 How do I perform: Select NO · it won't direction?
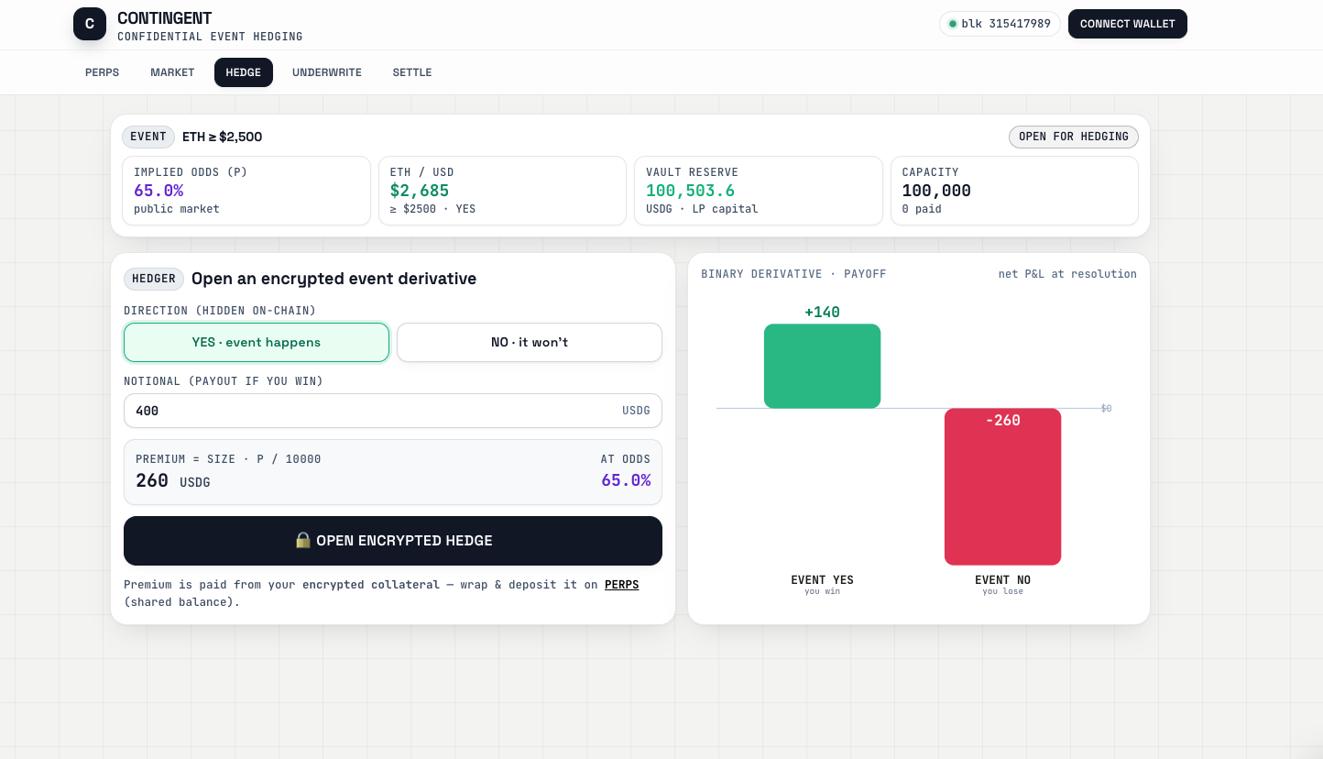[530, 342]
